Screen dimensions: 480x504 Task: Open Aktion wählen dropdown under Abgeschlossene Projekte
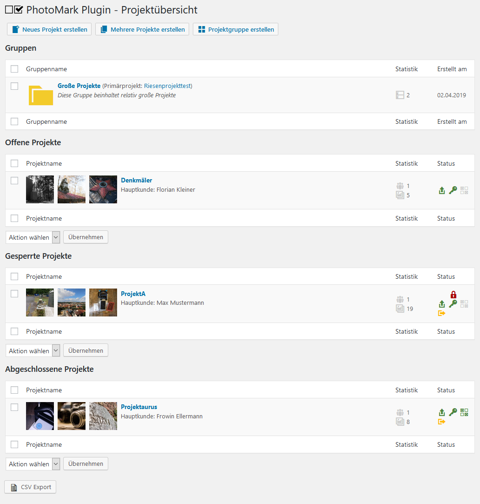tap(33, 464)
